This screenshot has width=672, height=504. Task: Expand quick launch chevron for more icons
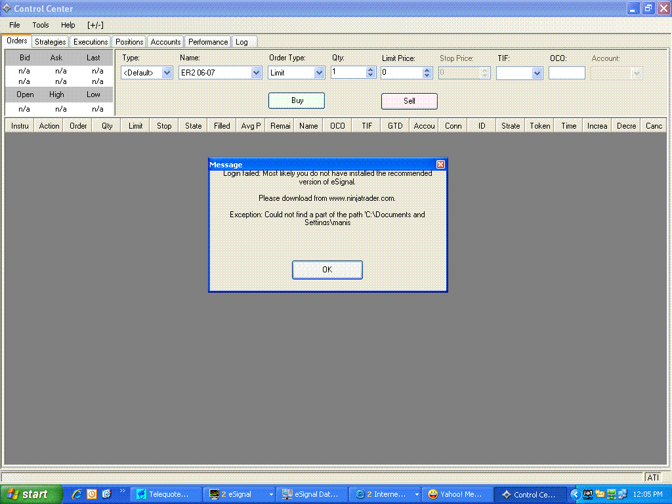[121, 491]
